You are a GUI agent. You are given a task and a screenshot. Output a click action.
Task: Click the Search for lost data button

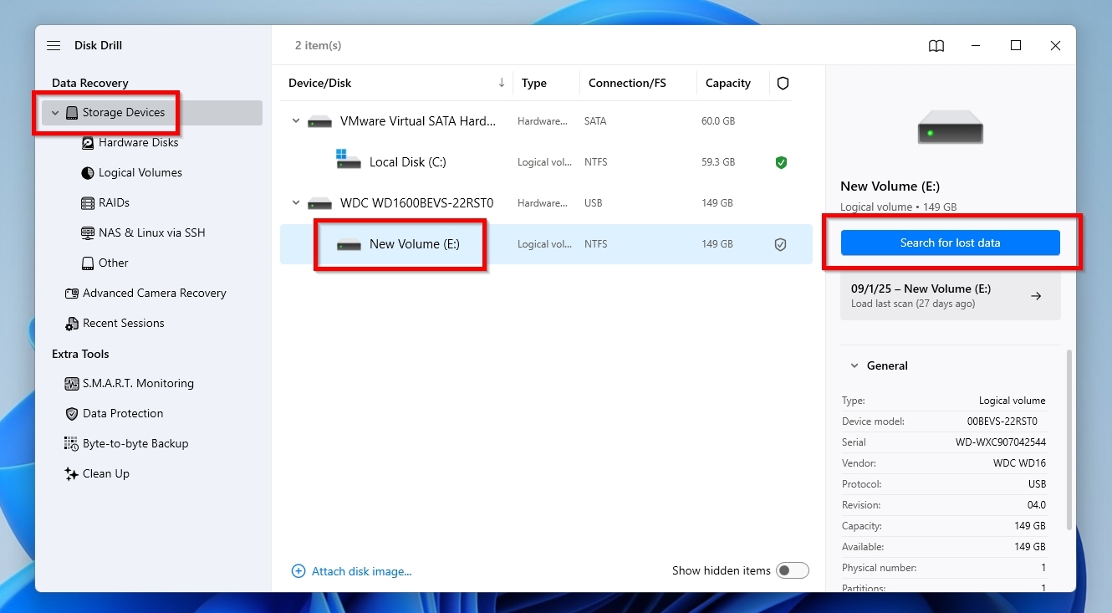click(x=950, y=243)
